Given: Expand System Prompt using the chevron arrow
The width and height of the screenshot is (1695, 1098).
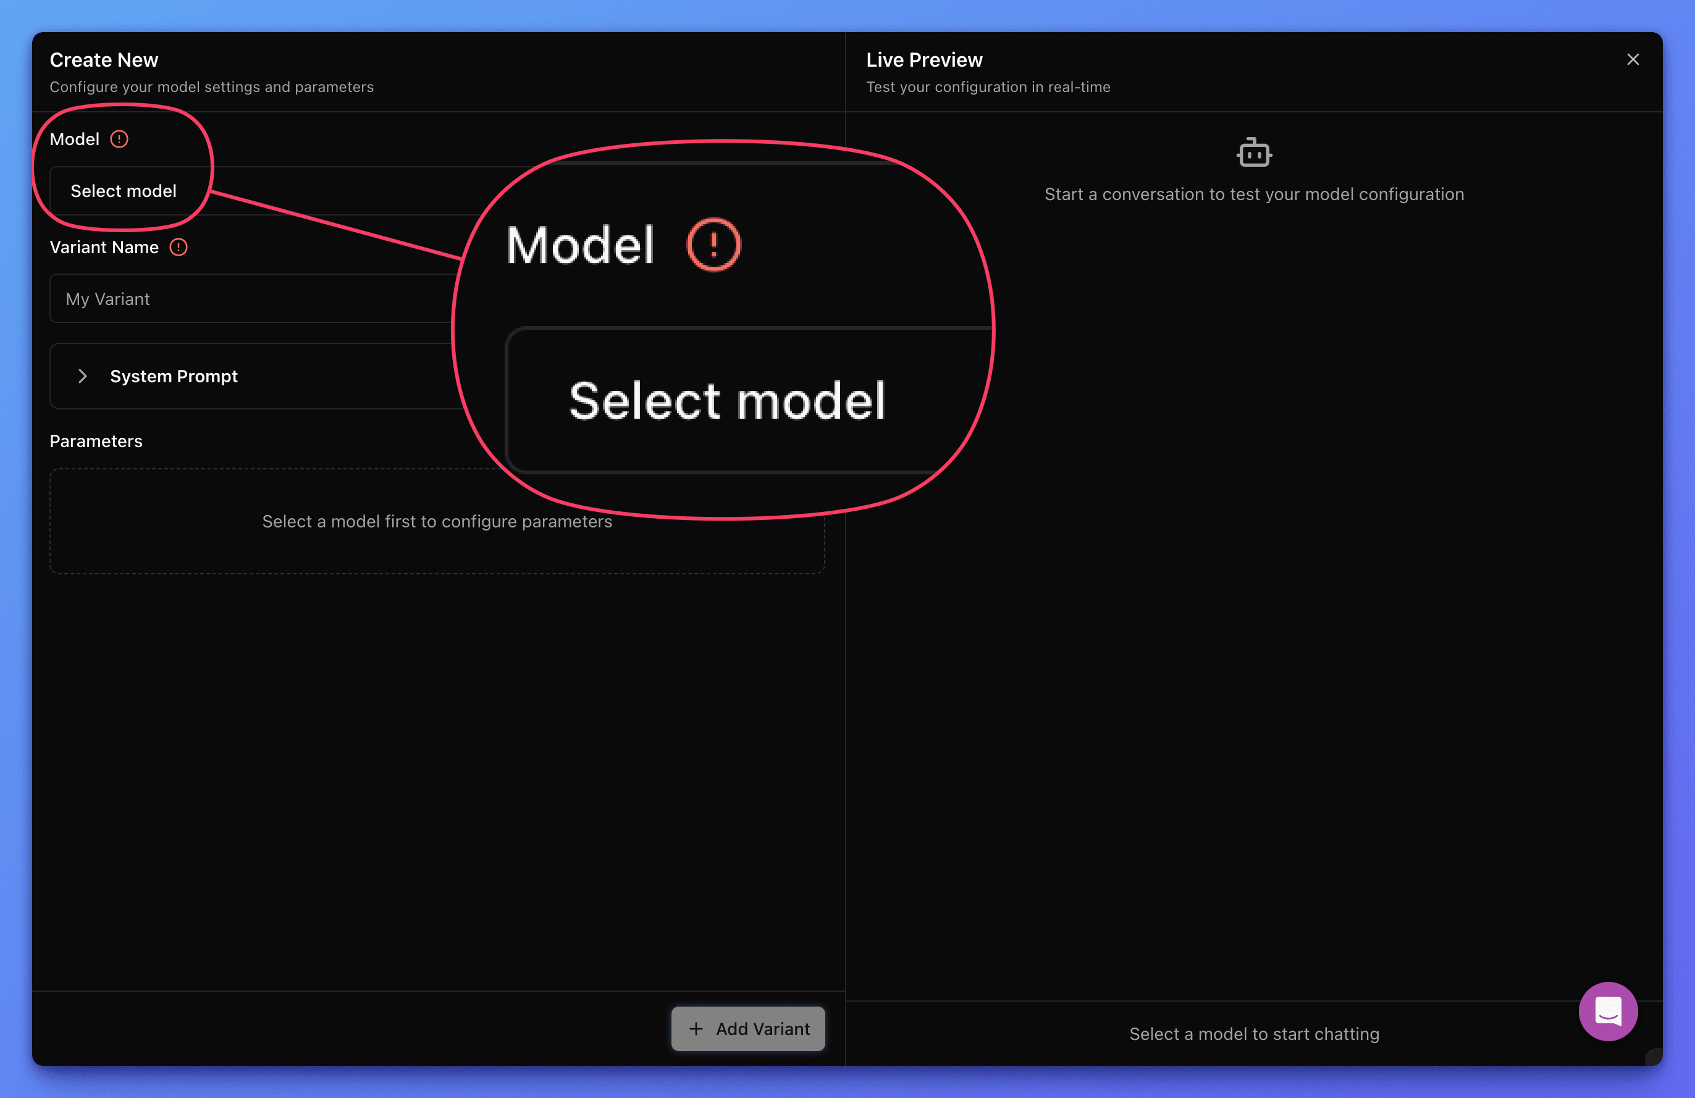Looking at the screenshot, I should (83, 376).
